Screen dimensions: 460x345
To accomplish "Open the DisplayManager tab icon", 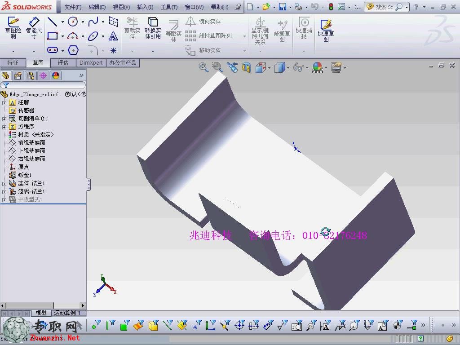I will click(x=55, y=75).
